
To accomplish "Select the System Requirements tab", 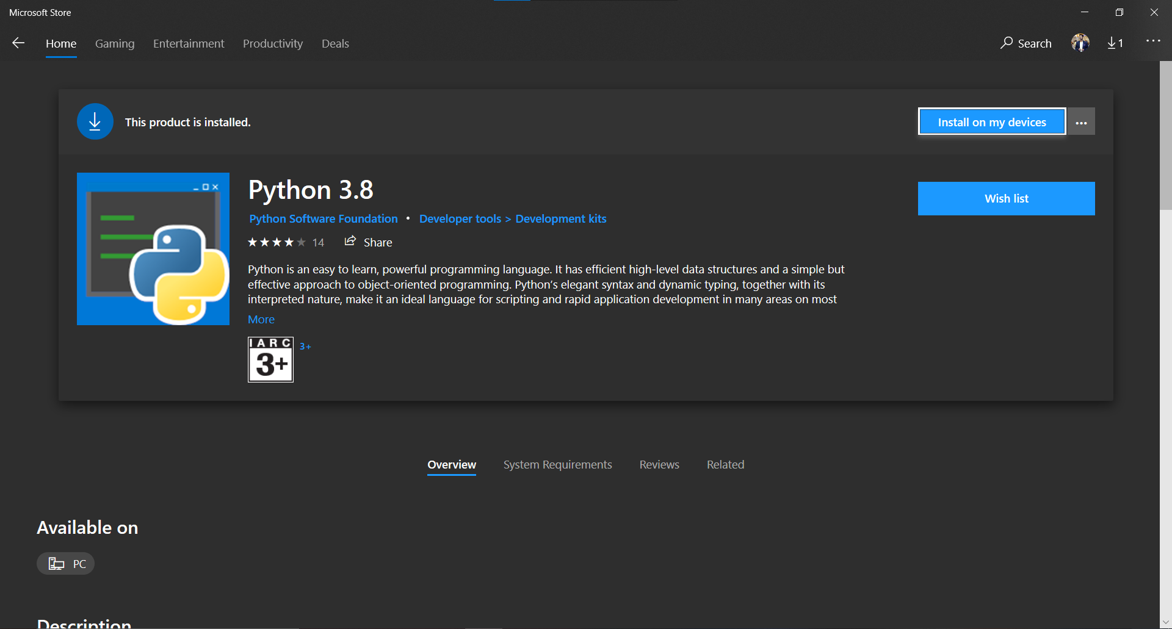I will coord(558,465).
